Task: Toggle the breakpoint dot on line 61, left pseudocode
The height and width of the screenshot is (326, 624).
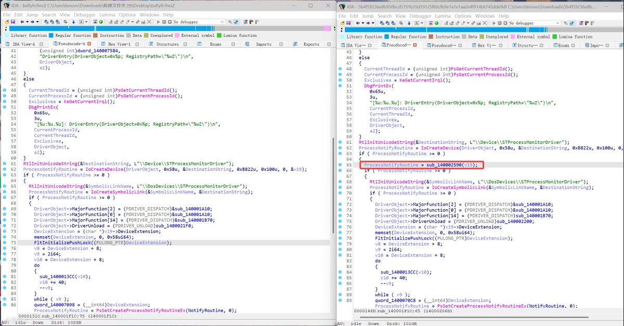Action: (5, 164)
